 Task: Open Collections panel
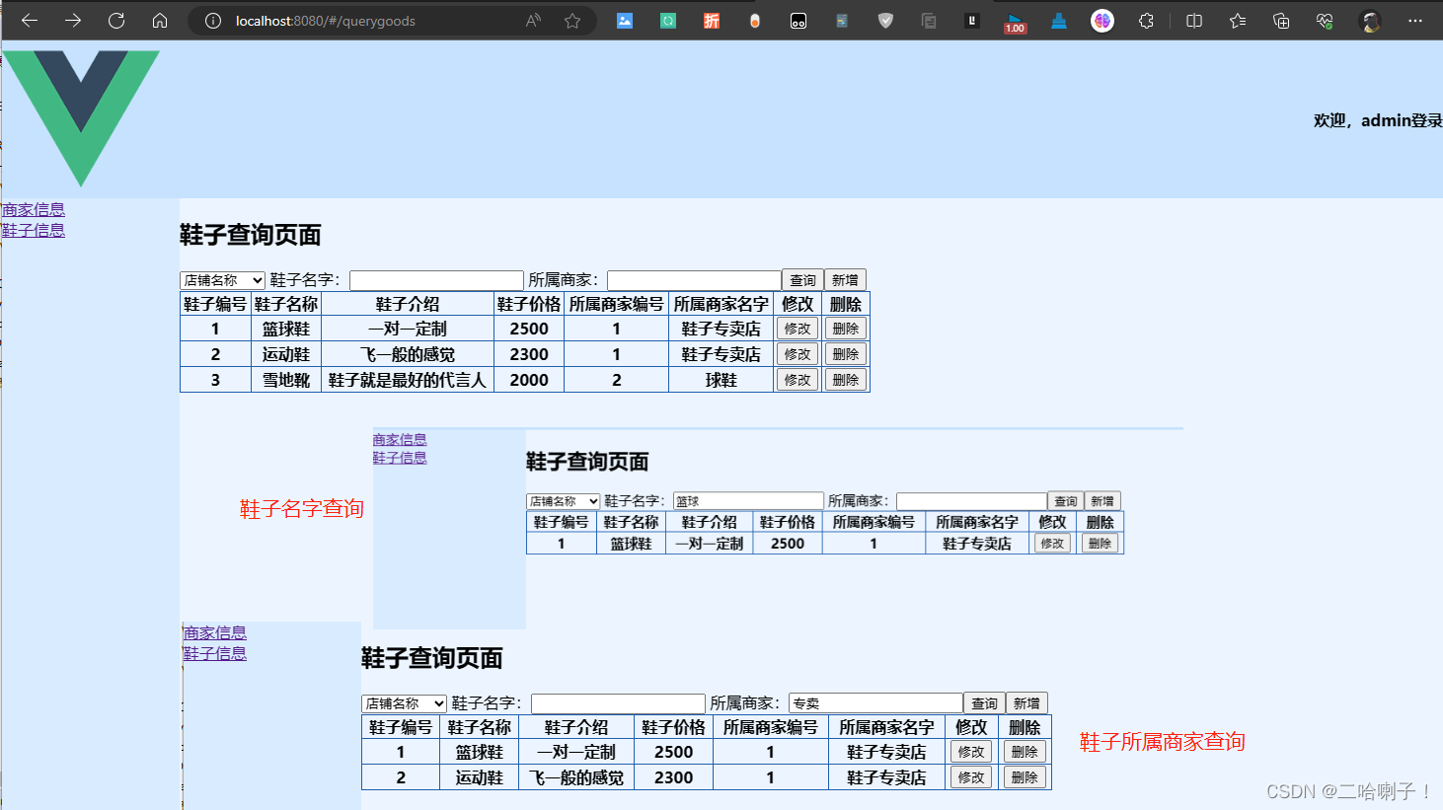coord(1281,21)
